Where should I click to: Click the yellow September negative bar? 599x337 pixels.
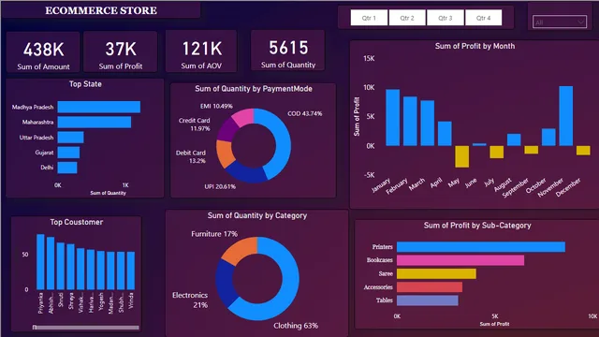[x=532, y=150]
